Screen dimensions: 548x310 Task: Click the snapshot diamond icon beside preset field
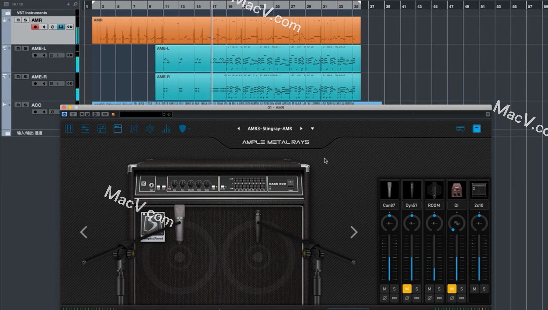(x=169, y=114)
